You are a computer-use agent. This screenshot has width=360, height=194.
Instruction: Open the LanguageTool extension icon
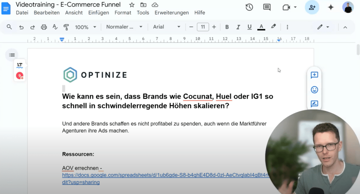(x=20, y=65)
